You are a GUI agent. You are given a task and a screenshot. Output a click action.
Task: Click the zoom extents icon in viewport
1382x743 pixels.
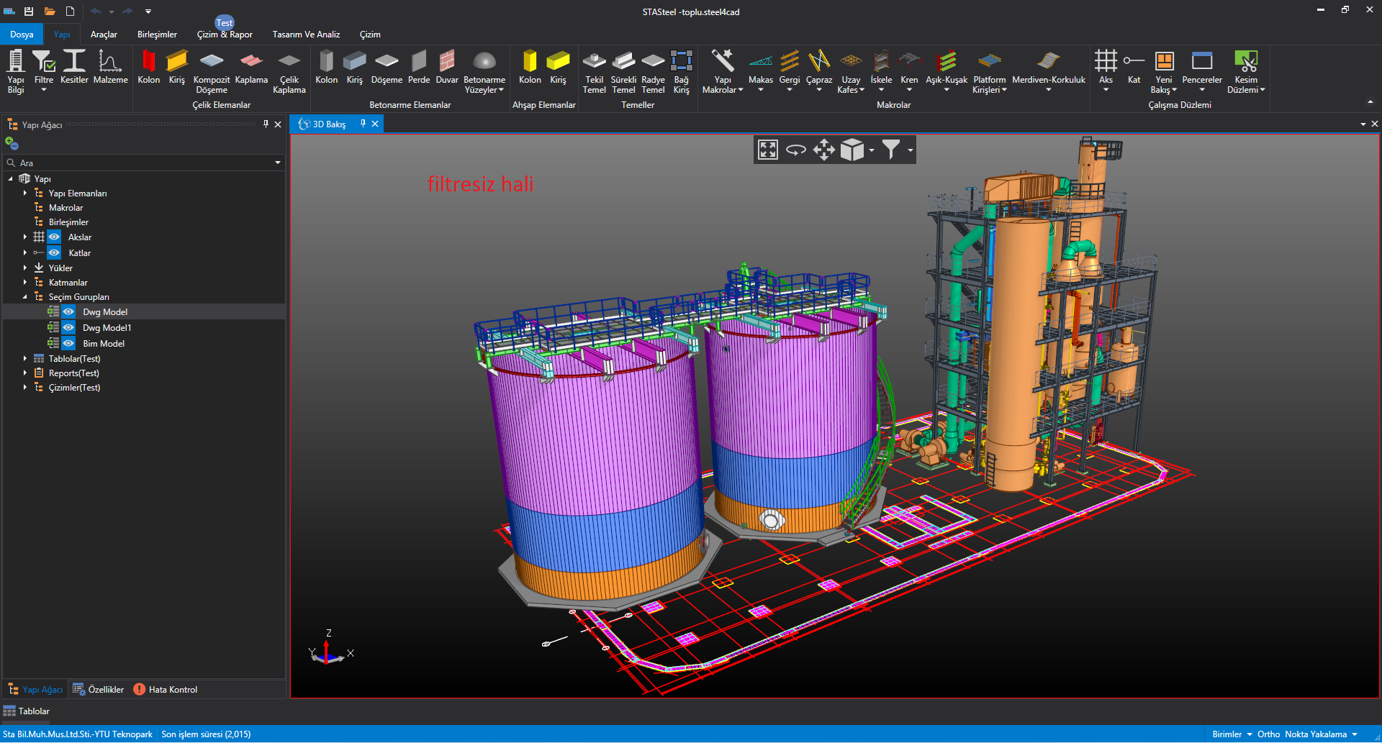tap(768, 150)
